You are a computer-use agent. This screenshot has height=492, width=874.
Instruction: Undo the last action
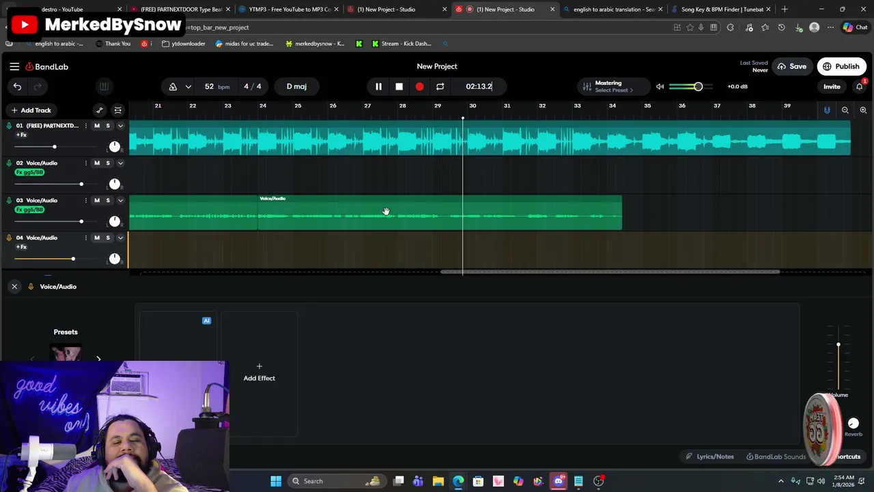(17, 86)
